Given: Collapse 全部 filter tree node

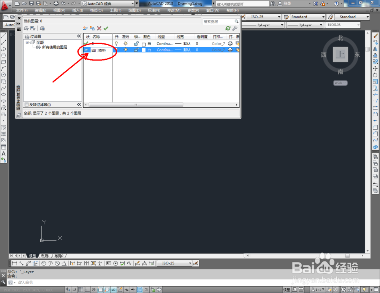Looking at the screenshot, I should click(27, 42).
